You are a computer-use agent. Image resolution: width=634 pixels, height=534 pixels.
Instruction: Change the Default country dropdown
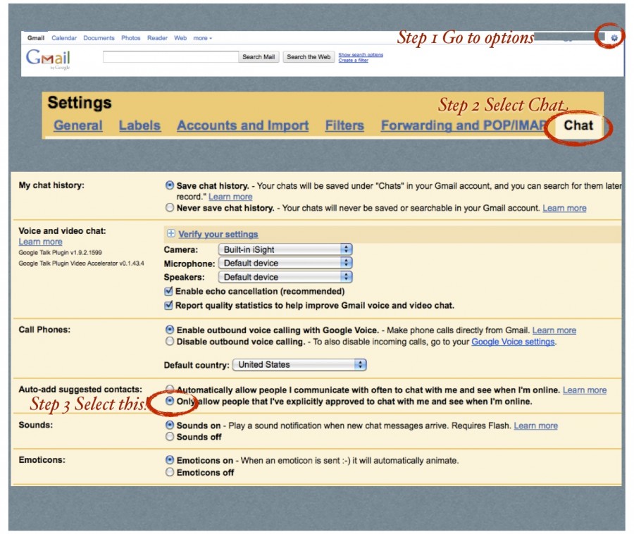point(299,365)
